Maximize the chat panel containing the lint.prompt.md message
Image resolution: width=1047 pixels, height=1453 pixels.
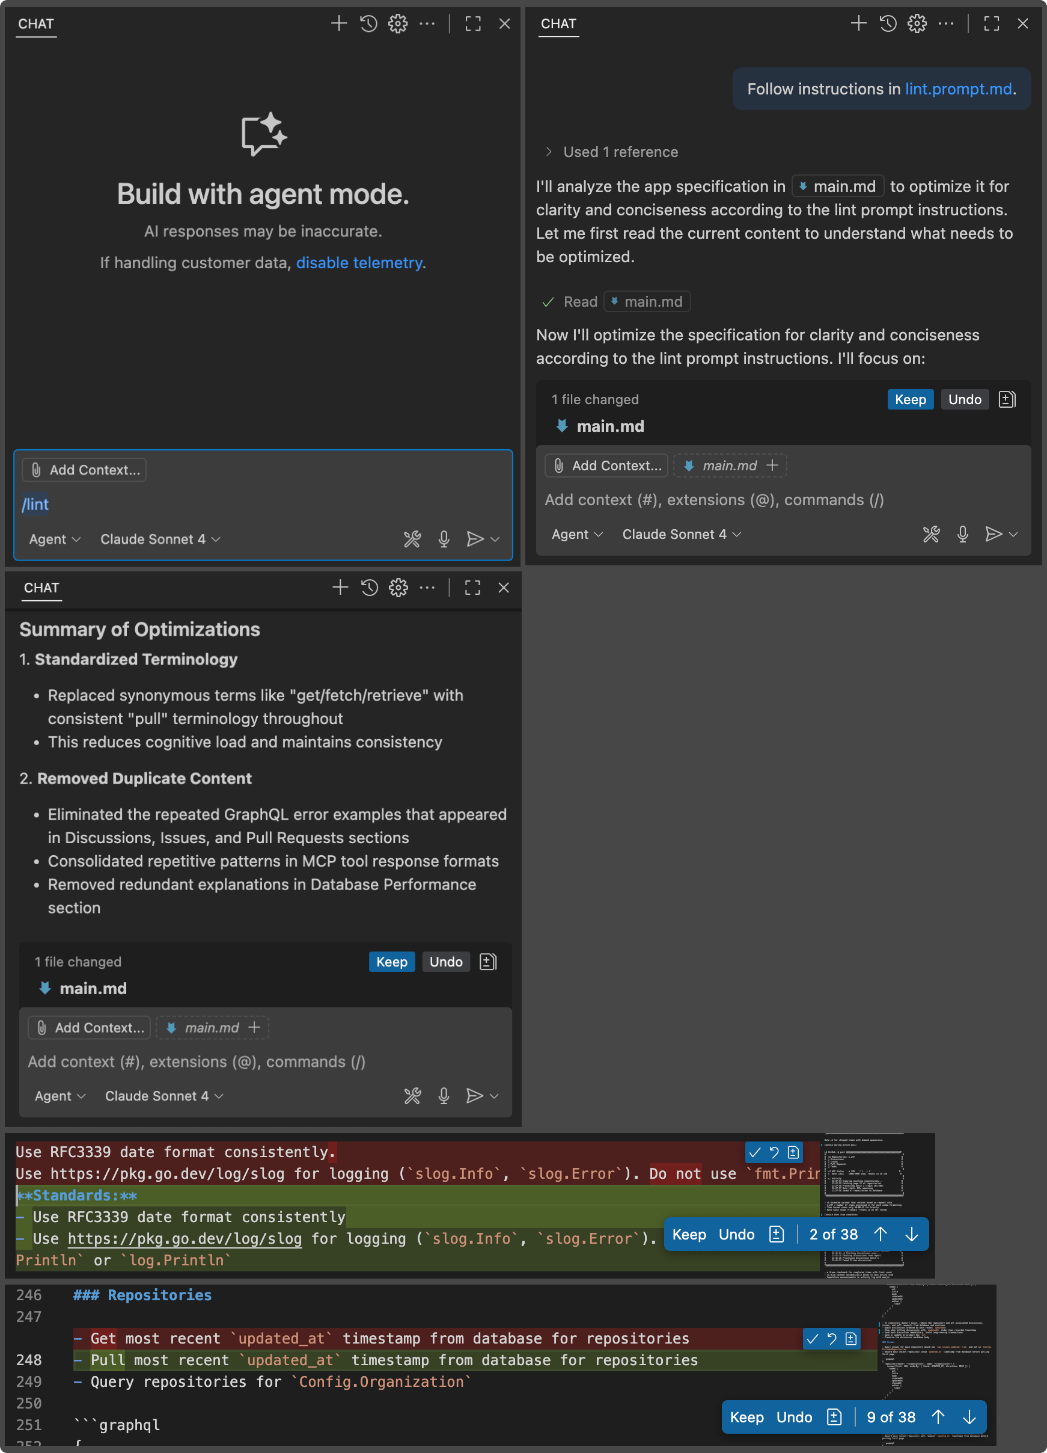pos(991,24)
